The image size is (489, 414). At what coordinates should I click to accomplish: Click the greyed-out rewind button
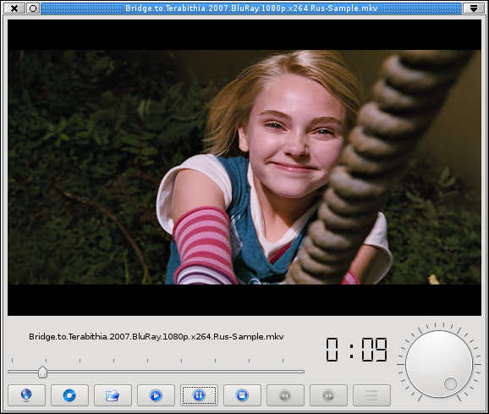tap(285, 395)
